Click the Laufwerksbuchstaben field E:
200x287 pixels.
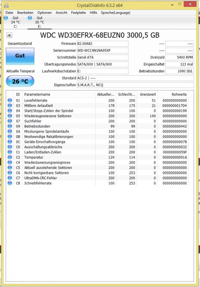[x=103, y=71]
